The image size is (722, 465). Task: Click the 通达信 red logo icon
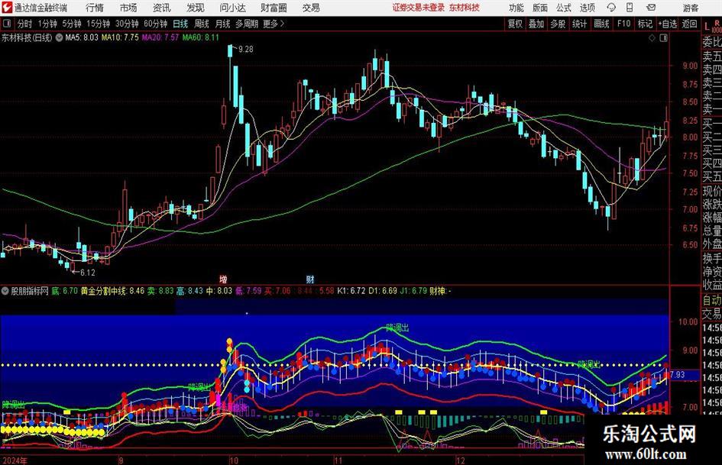click(7, 8)
